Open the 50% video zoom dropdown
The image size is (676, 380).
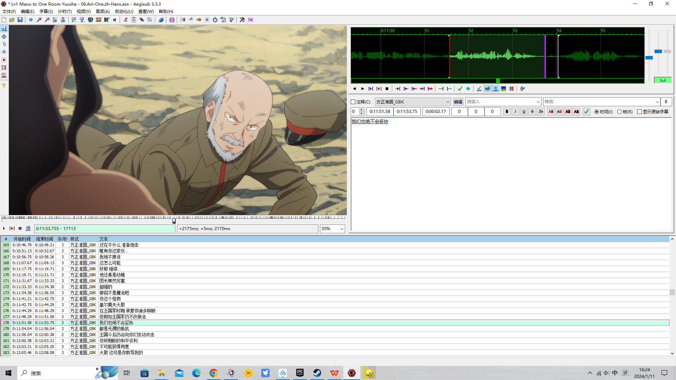pos(332,229)
